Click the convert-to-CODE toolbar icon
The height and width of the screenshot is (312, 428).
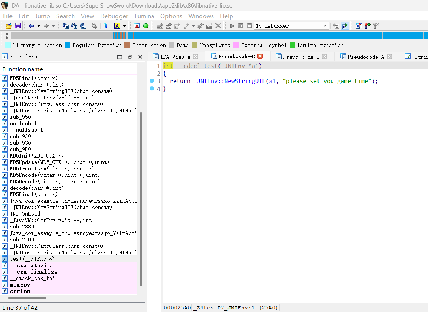pyautogui.click(x=160, y=26)
